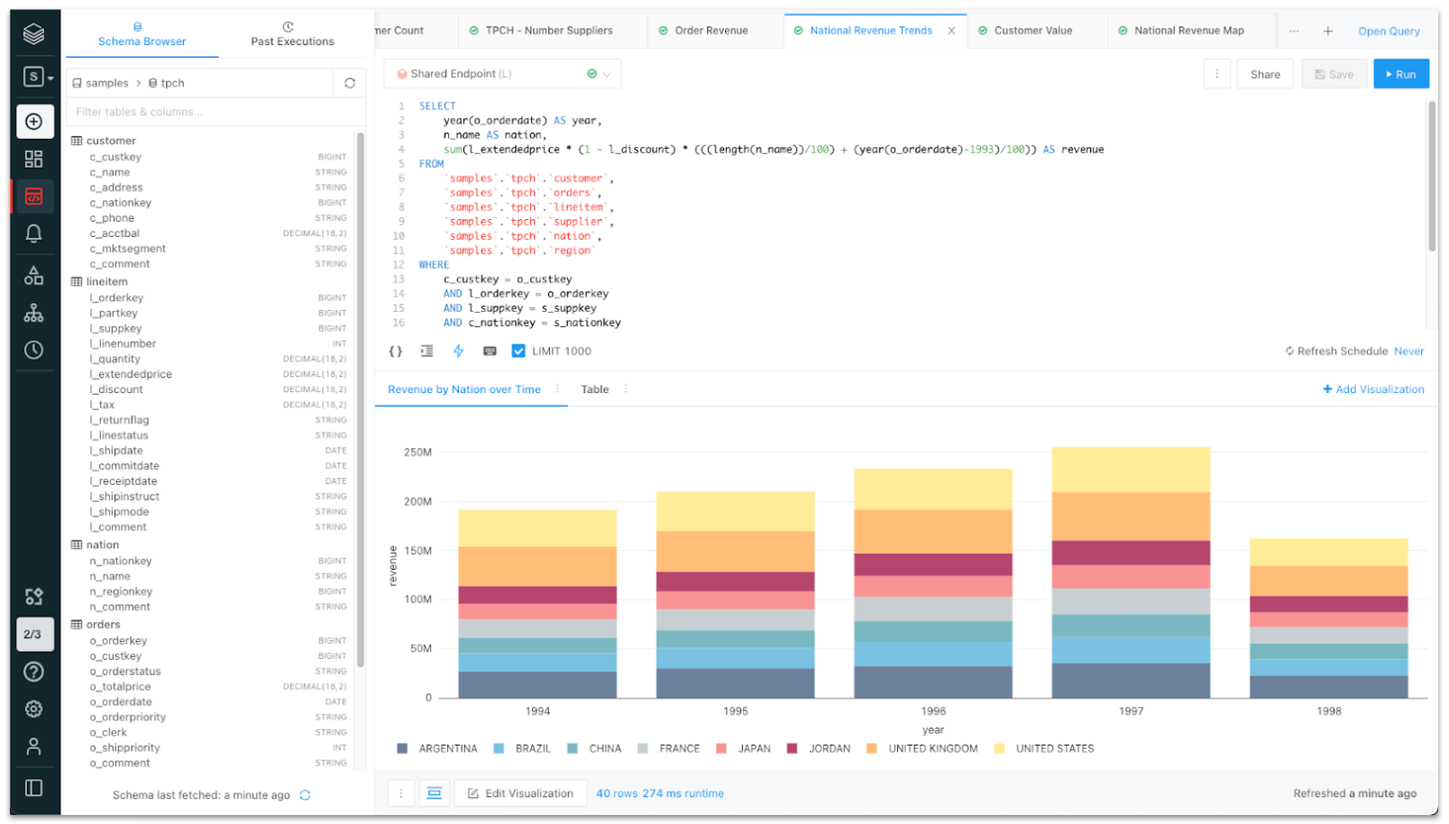1449x824 pixels.
Task: Click the Add Visualization link
Action: [x=1373, y=389]
